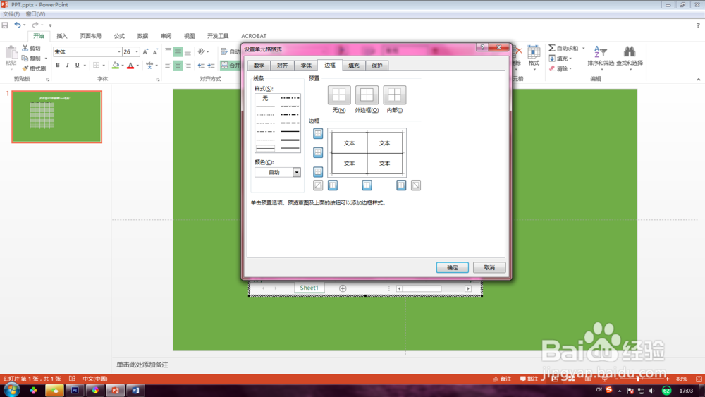This screenshot has height=397, width=705.
Task: Click the Increase Indent icon
Action: pos(211,66)
